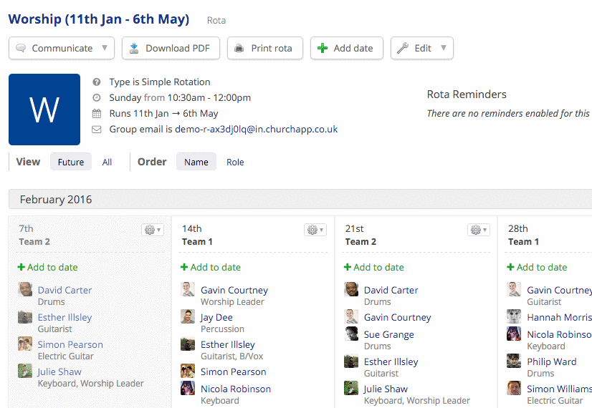Click Sue Grange's photo under 21st
Viewport: 592px width, 408px height.
click(351, 334)
